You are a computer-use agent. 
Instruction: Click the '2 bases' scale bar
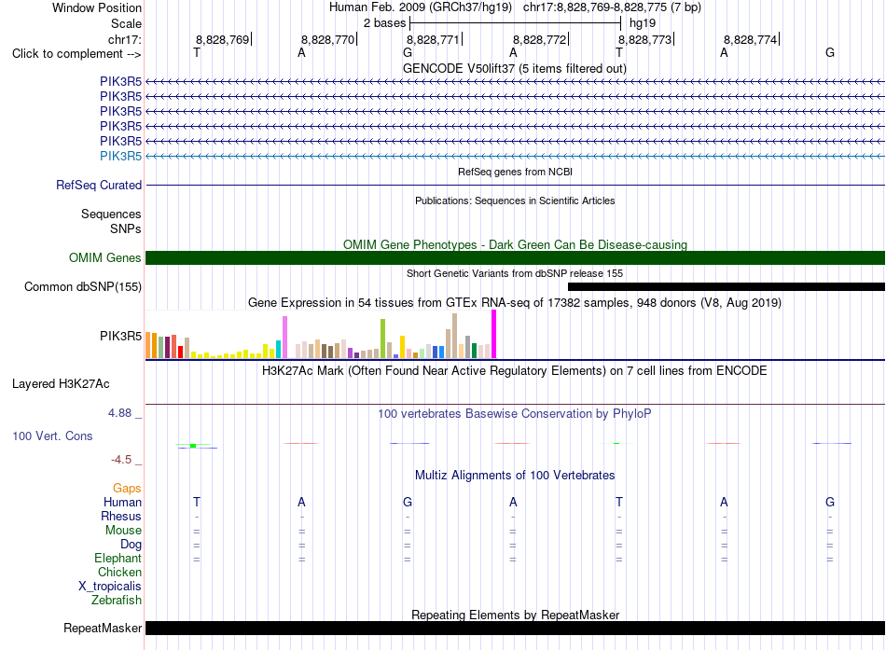click(x=516, y=23)
